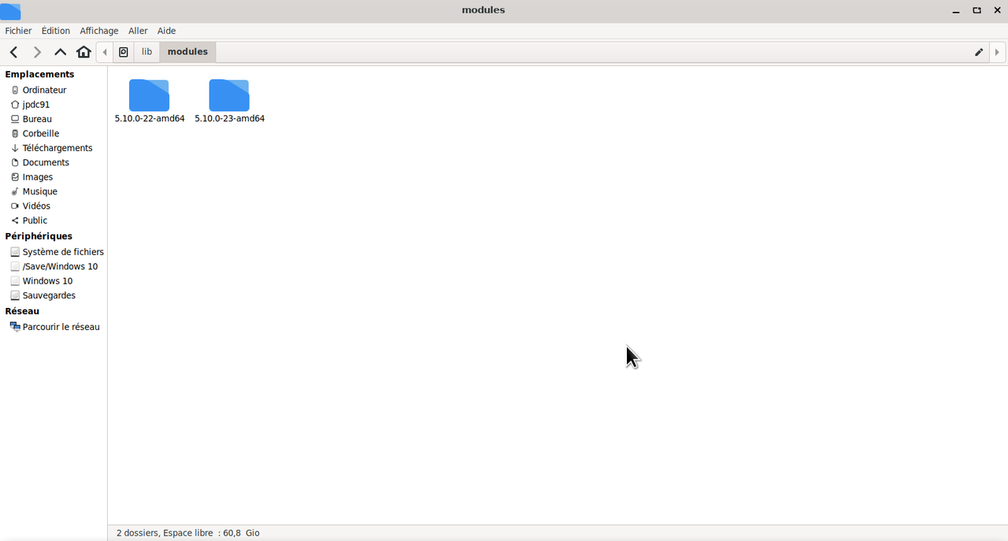Image resolution: width=1008 pixels, height=541 pixels.
Task: Click the Musique note icon in sidebar
Action: 15,191
